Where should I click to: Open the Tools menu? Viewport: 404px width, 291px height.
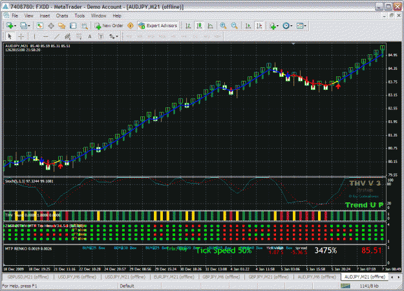pos(80,16)
